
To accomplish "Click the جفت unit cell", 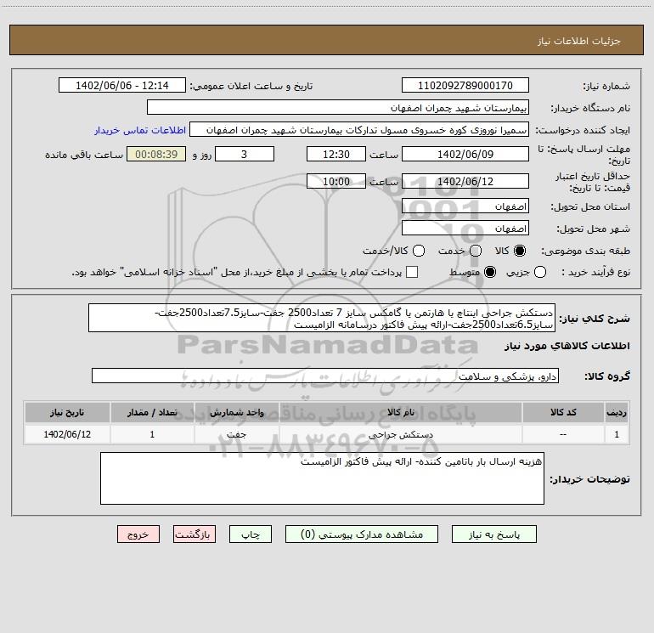I will (x=236, y=435).
